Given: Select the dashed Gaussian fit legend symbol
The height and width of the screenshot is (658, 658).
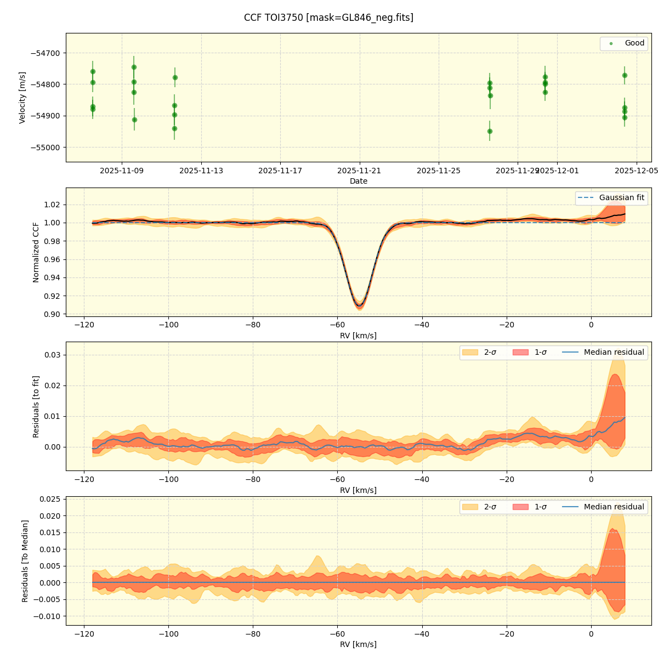Looking at the screenshot, I should point(586,197).
